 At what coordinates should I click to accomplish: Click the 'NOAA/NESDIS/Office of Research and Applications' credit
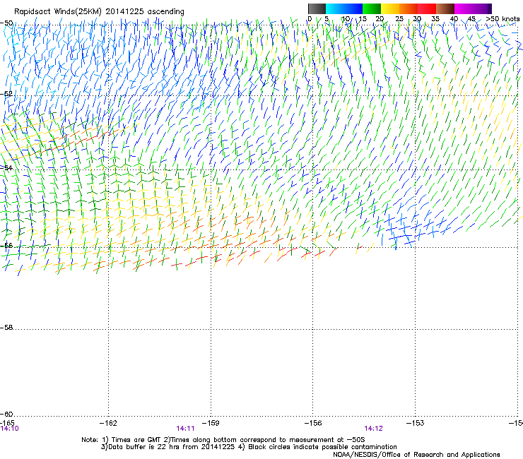point(416,455)
